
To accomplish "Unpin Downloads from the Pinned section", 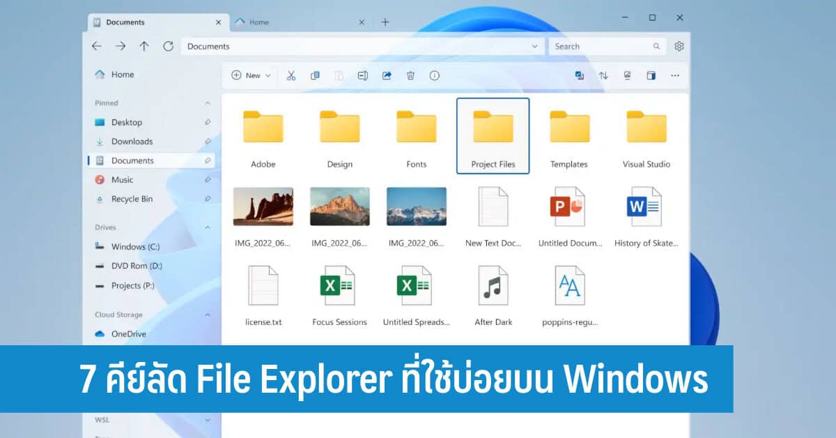I will pos(208,141).
